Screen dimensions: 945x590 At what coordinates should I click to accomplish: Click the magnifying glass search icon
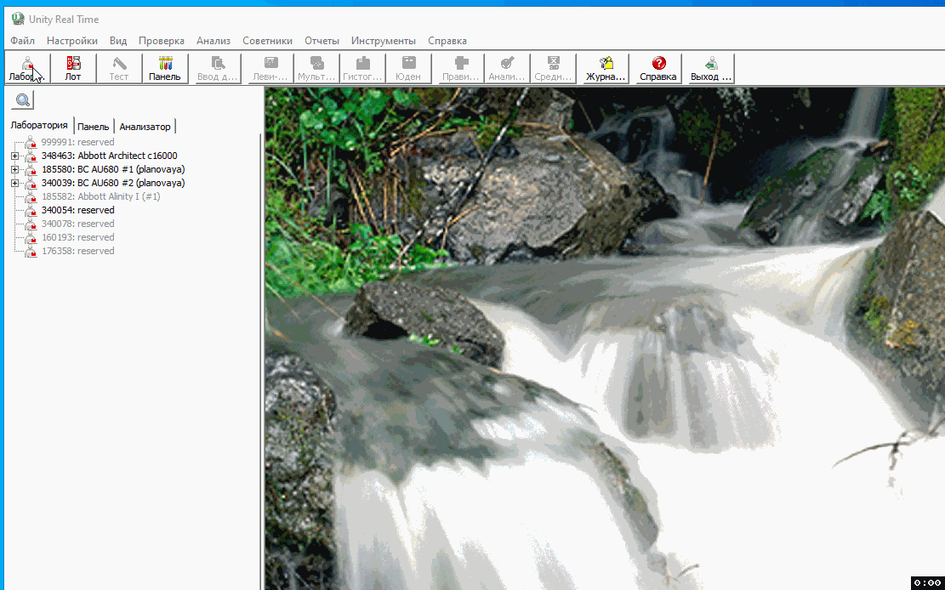[x=22, y=101]
